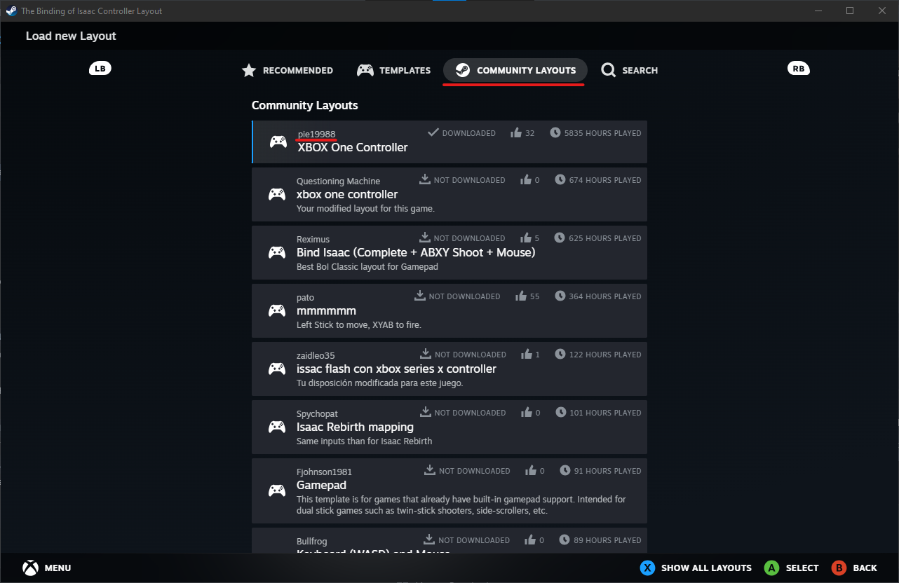Select the Isaac Rebirth mapping layout

click(449, 427)
